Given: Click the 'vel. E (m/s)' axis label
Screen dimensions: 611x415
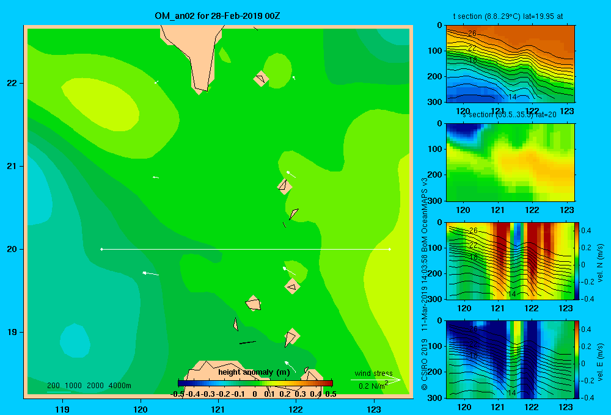Looking at the screenshot, I should pos(600,362).
